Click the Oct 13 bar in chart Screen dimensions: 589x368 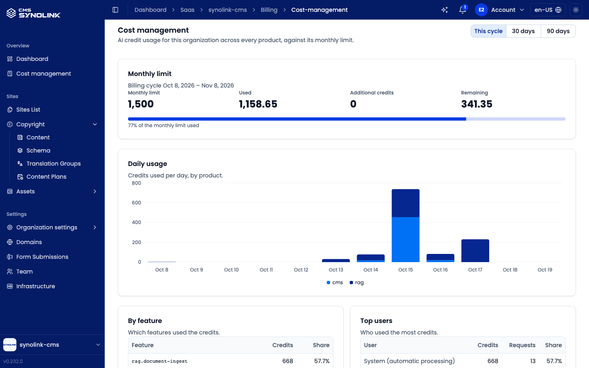[336, 260]
